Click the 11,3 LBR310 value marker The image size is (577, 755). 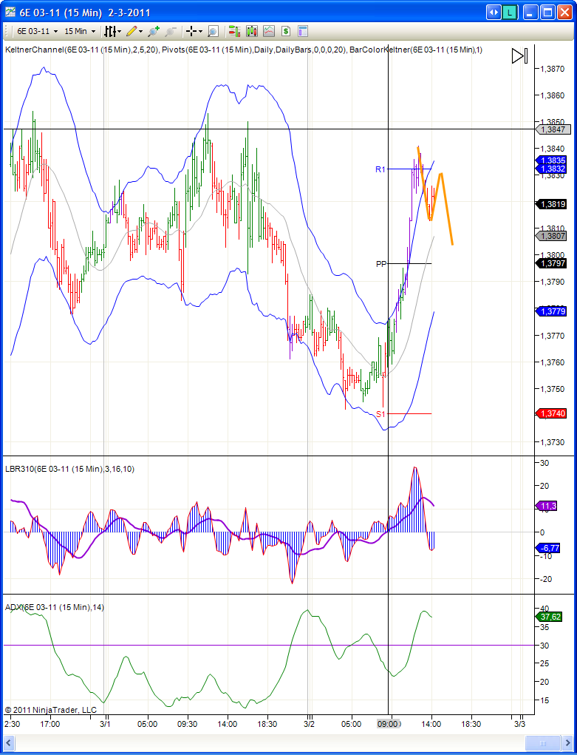point(546,506)
